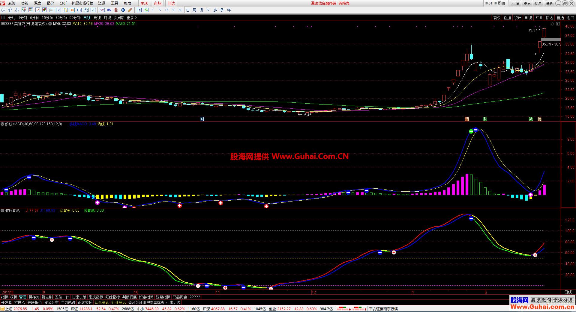This screenshot has height=312, width=576.
Task: Open the 分析 menu
Action: coord(63,3)
